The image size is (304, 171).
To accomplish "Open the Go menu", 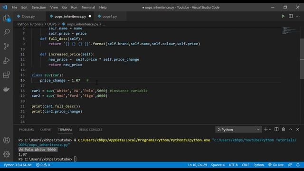I will pyautogui.click(x=65, y=8).
